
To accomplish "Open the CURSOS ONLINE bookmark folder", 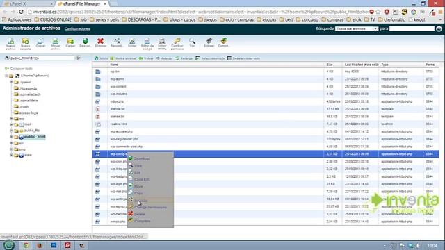I will tap(53, 19).
